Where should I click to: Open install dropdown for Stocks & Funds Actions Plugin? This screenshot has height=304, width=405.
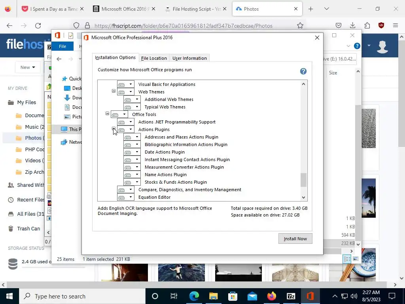click(132, 182)
